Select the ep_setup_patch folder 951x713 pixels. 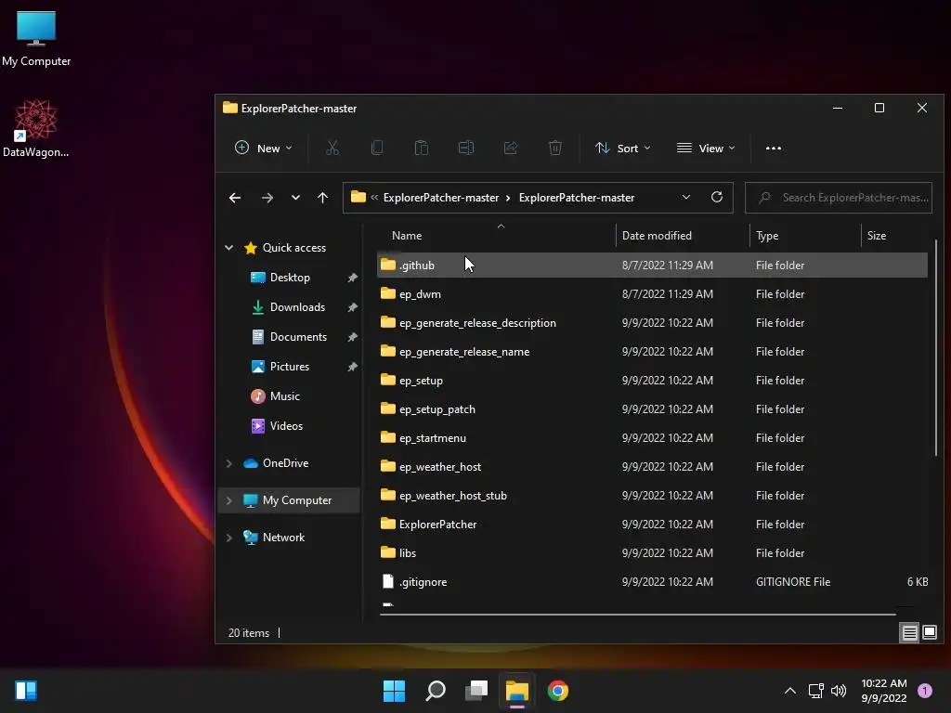652,409
